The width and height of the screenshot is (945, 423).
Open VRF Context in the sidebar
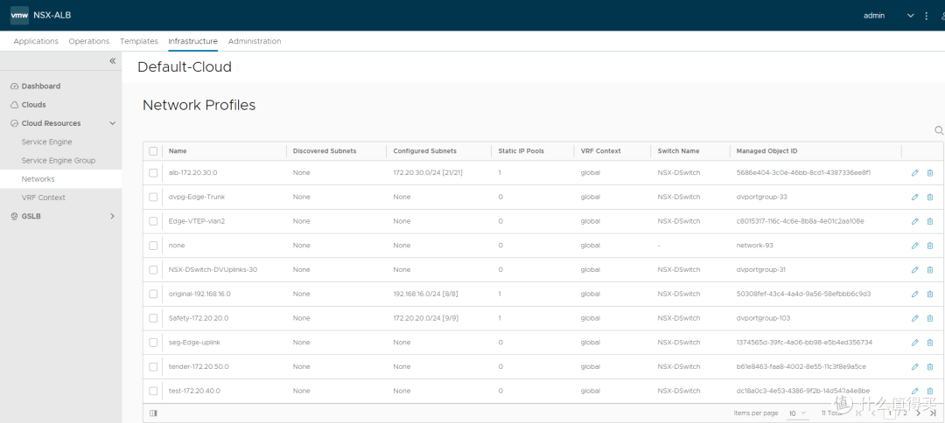44,198
